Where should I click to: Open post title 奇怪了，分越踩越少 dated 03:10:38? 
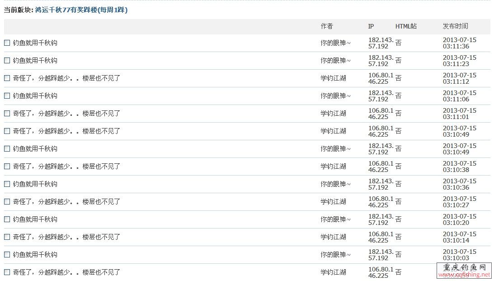click(x=66, y=167)
